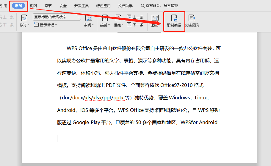Switch to the 文档助手 tab
Viewport: 271px width, 166px height.
click(x=126, y=6)
